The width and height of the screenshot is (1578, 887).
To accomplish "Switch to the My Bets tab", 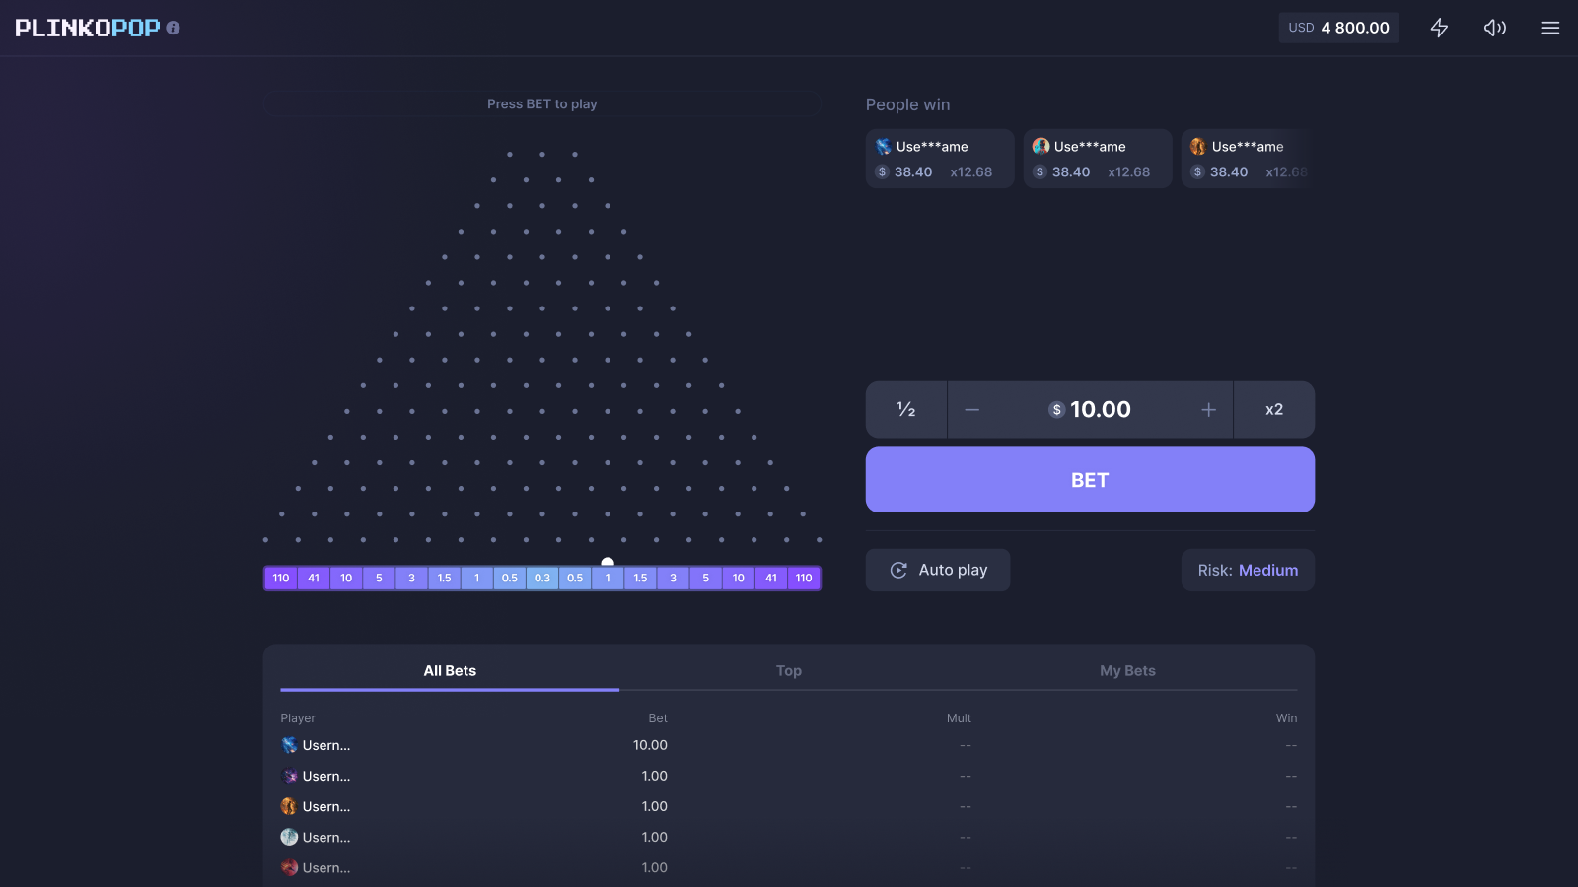I will tap(1127, 671).
